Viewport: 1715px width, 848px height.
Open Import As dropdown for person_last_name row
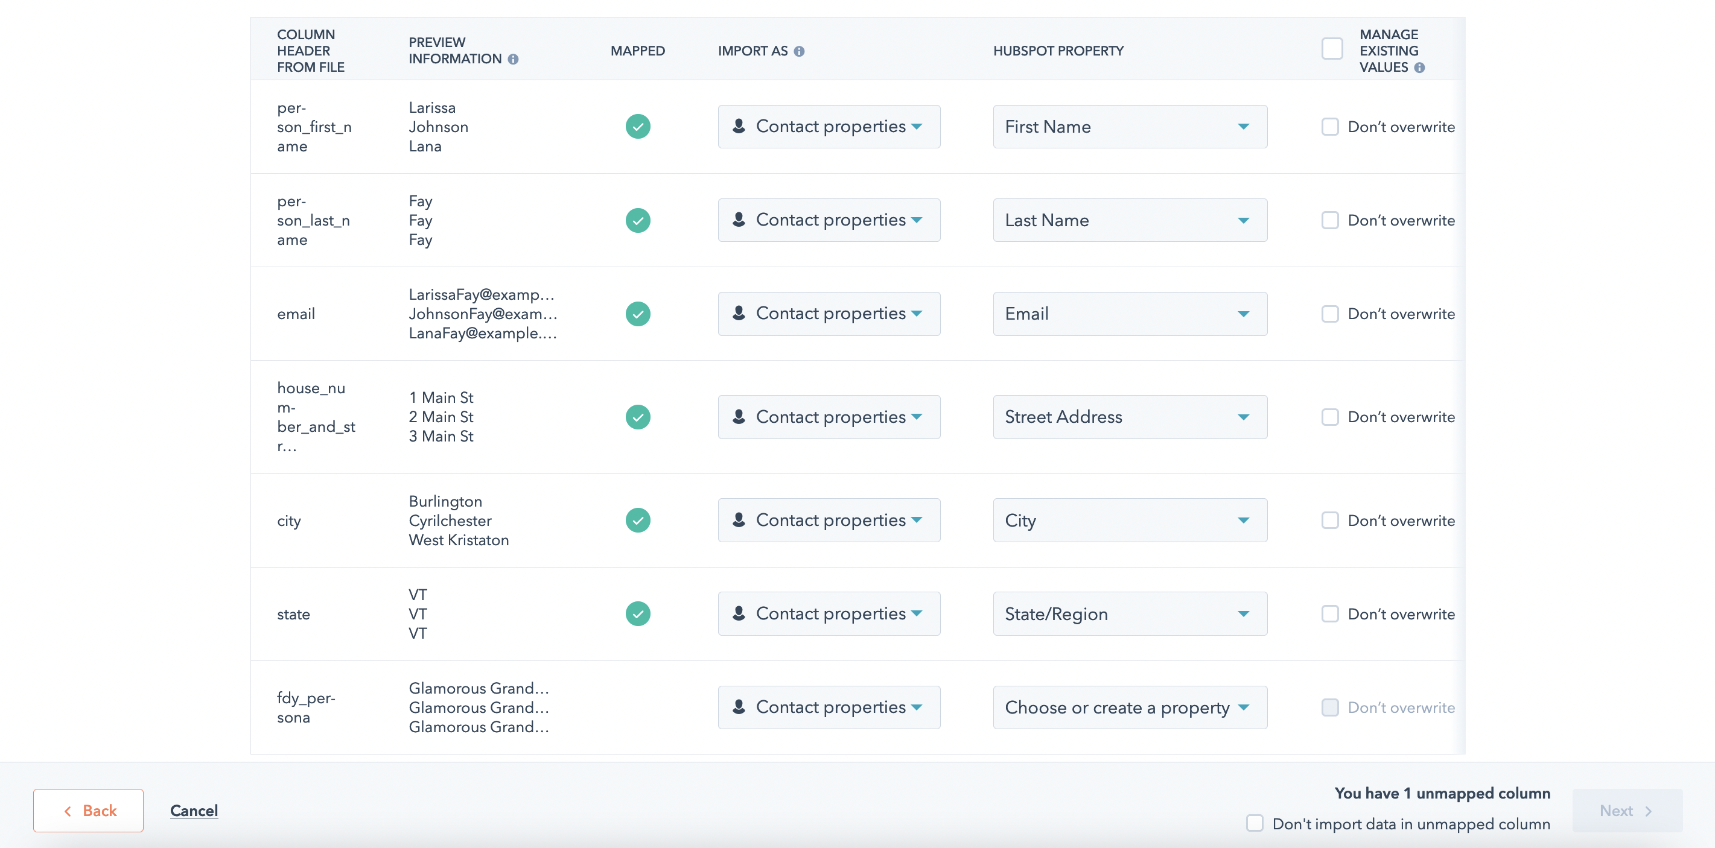tap(829, 220)
